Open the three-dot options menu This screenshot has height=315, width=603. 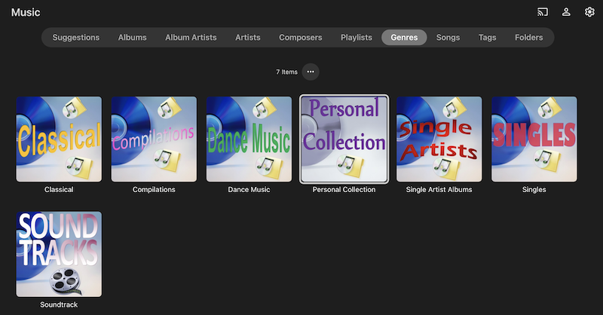tap(311, 72)
